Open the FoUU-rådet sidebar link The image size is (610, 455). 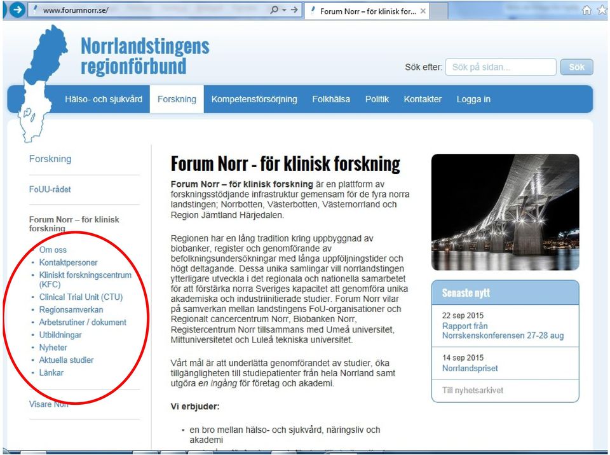[x=50, y=189]
